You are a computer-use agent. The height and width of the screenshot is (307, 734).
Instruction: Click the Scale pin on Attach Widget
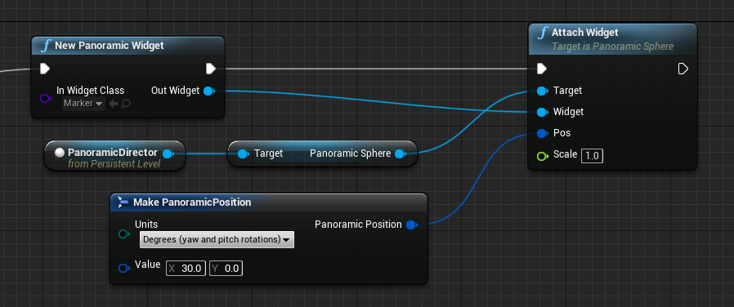point(542,156)
